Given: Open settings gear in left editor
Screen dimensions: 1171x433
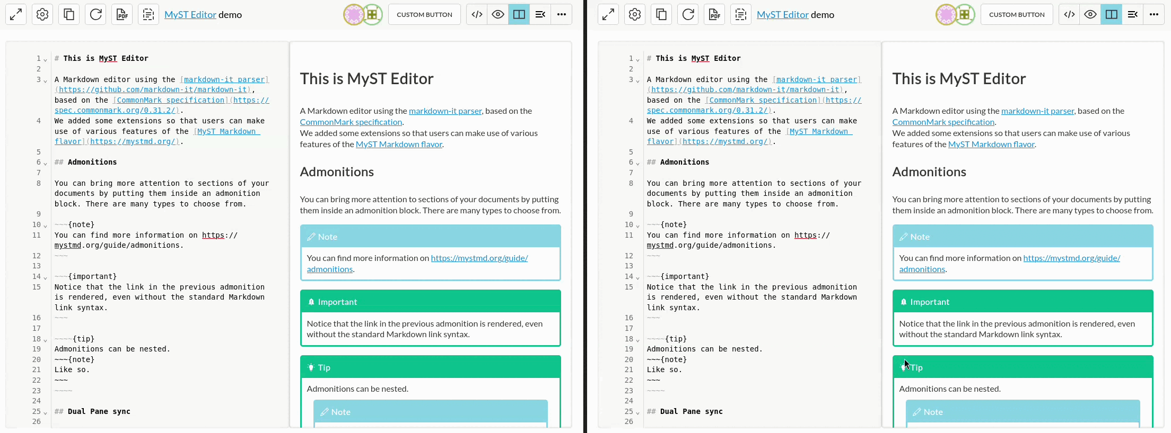Looking at the screenshot, I should pos(42,14).
